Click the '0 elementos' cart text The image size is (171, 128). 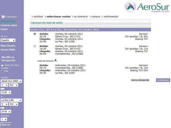point(11,17)
